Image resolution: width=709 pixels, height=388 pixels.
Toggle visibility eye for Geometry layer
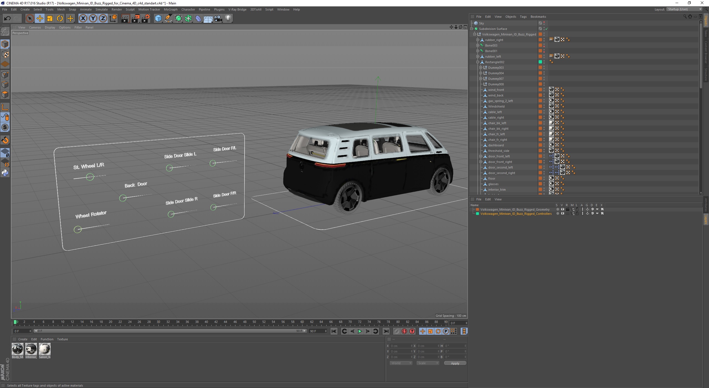(x=562, y=210)
